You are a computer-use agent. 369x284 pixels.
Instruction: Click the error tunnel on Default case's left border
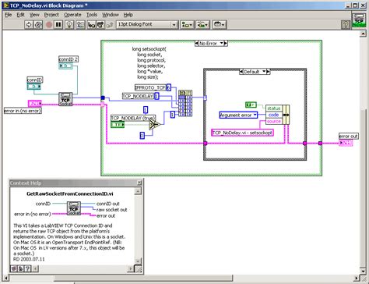[x=206, y=143]
